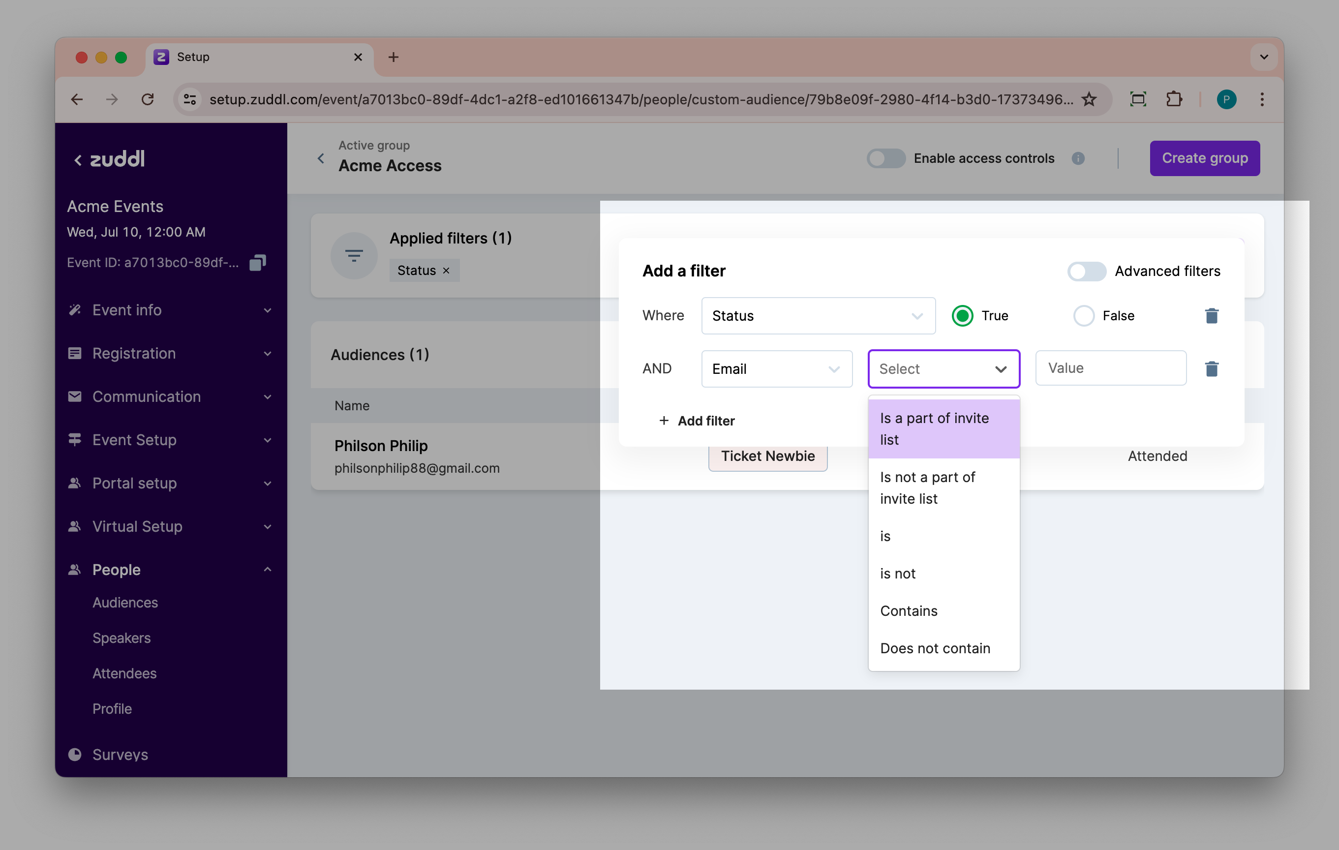Delete the Email filter row with trash icon
The height and width of the screenshot is (850, 1339).
point(1211,368)
